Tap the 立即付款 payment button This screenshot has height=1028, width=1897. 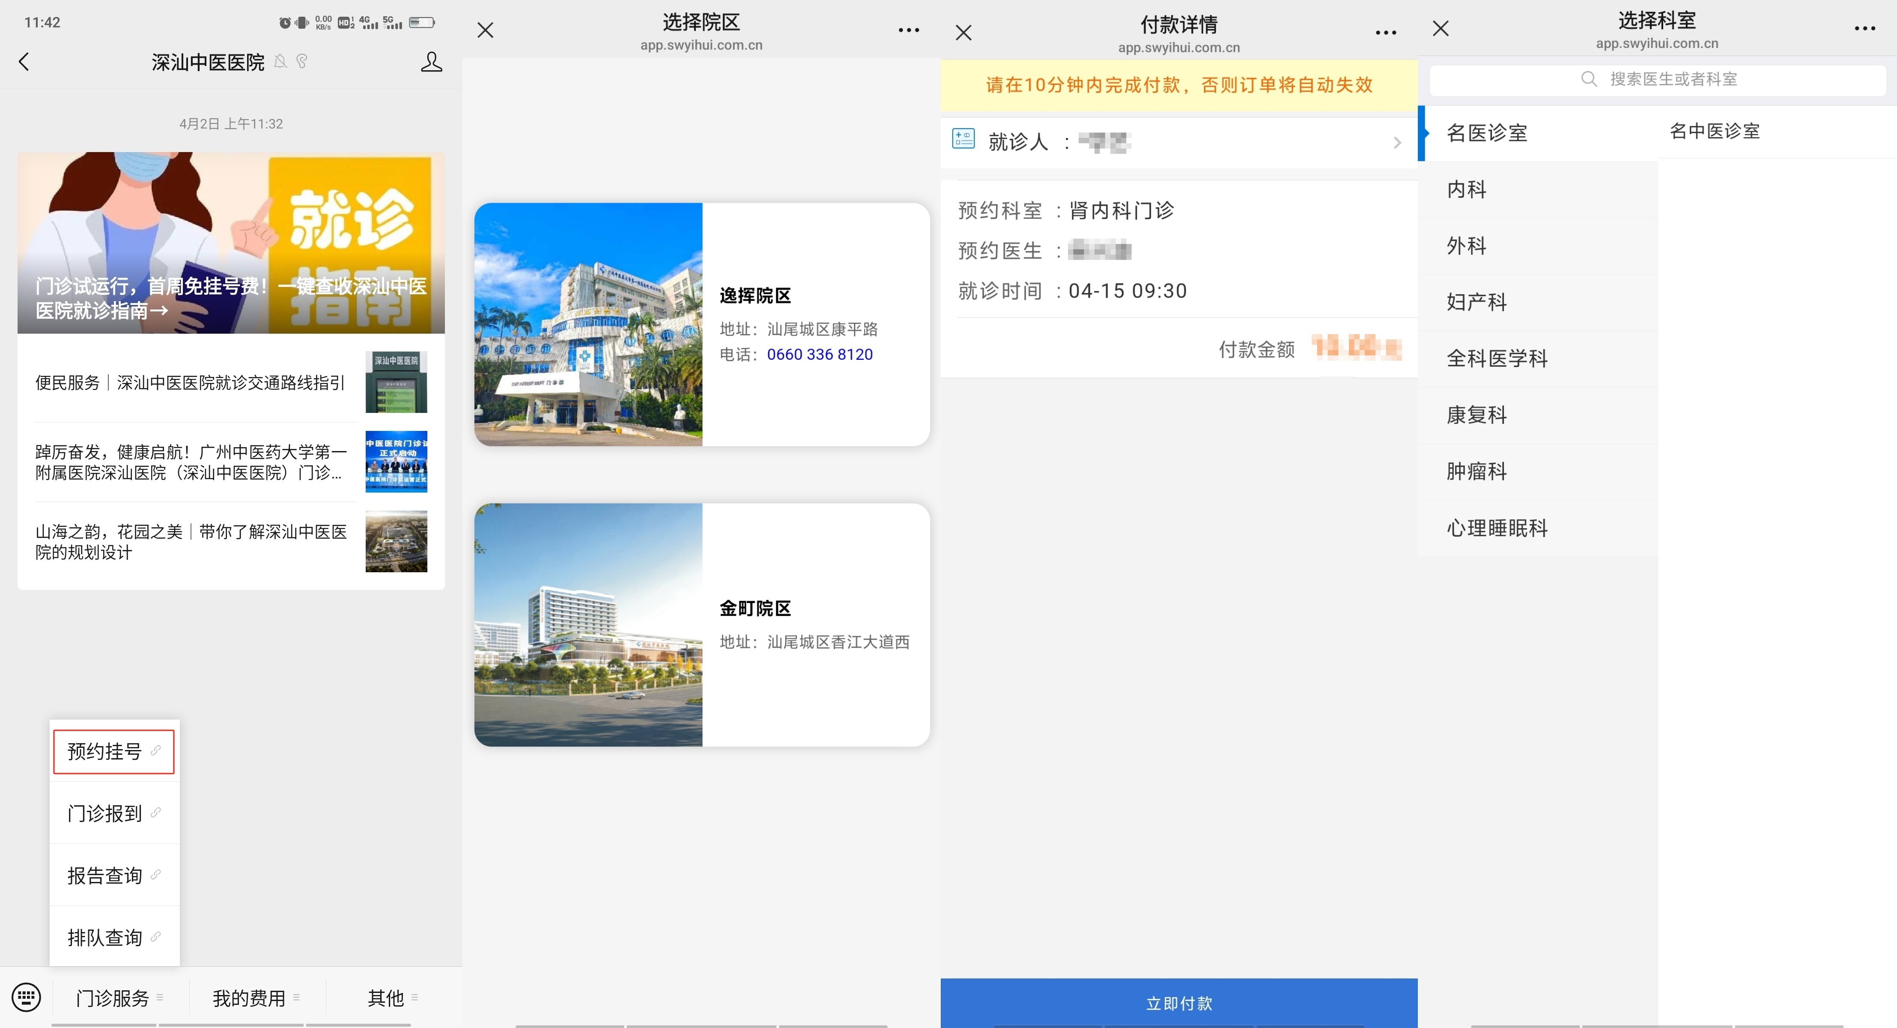point(1178,1003)
